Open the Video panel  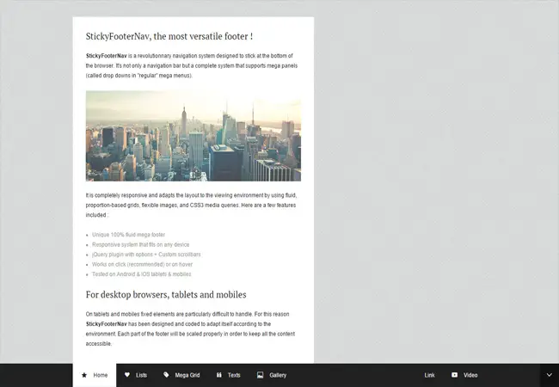coord(464,375)
